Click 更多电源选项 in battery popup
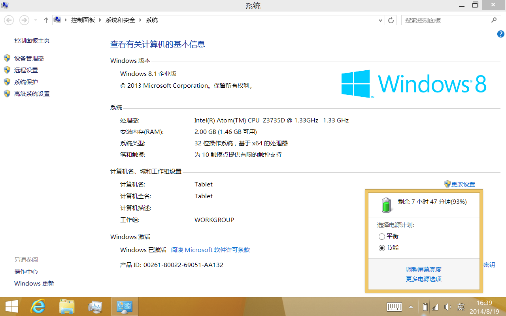 [x=424, y=279]
